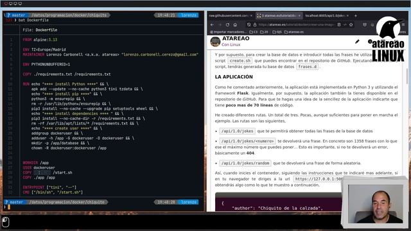
Task: Toggle reader view in address bar
Action: (x=339, y=24)
